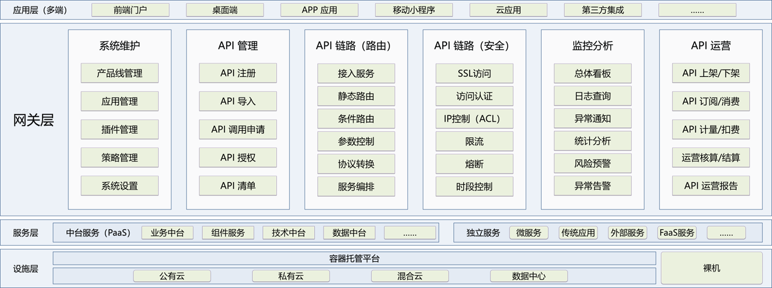The image size is (772, 288).
Task: Click the API 运营报告 box
Action: (x=711, y=186)
